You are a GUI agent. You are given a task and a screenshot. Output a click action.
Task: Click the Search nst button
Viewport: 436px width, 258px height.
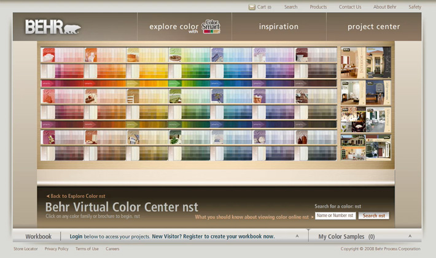pos(374,216)
